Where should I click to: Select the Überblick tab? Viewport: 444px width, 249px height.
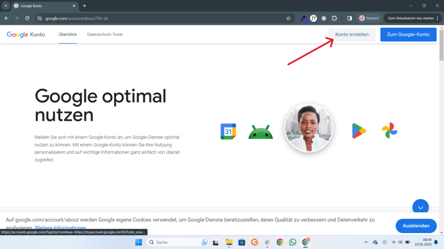68,35
